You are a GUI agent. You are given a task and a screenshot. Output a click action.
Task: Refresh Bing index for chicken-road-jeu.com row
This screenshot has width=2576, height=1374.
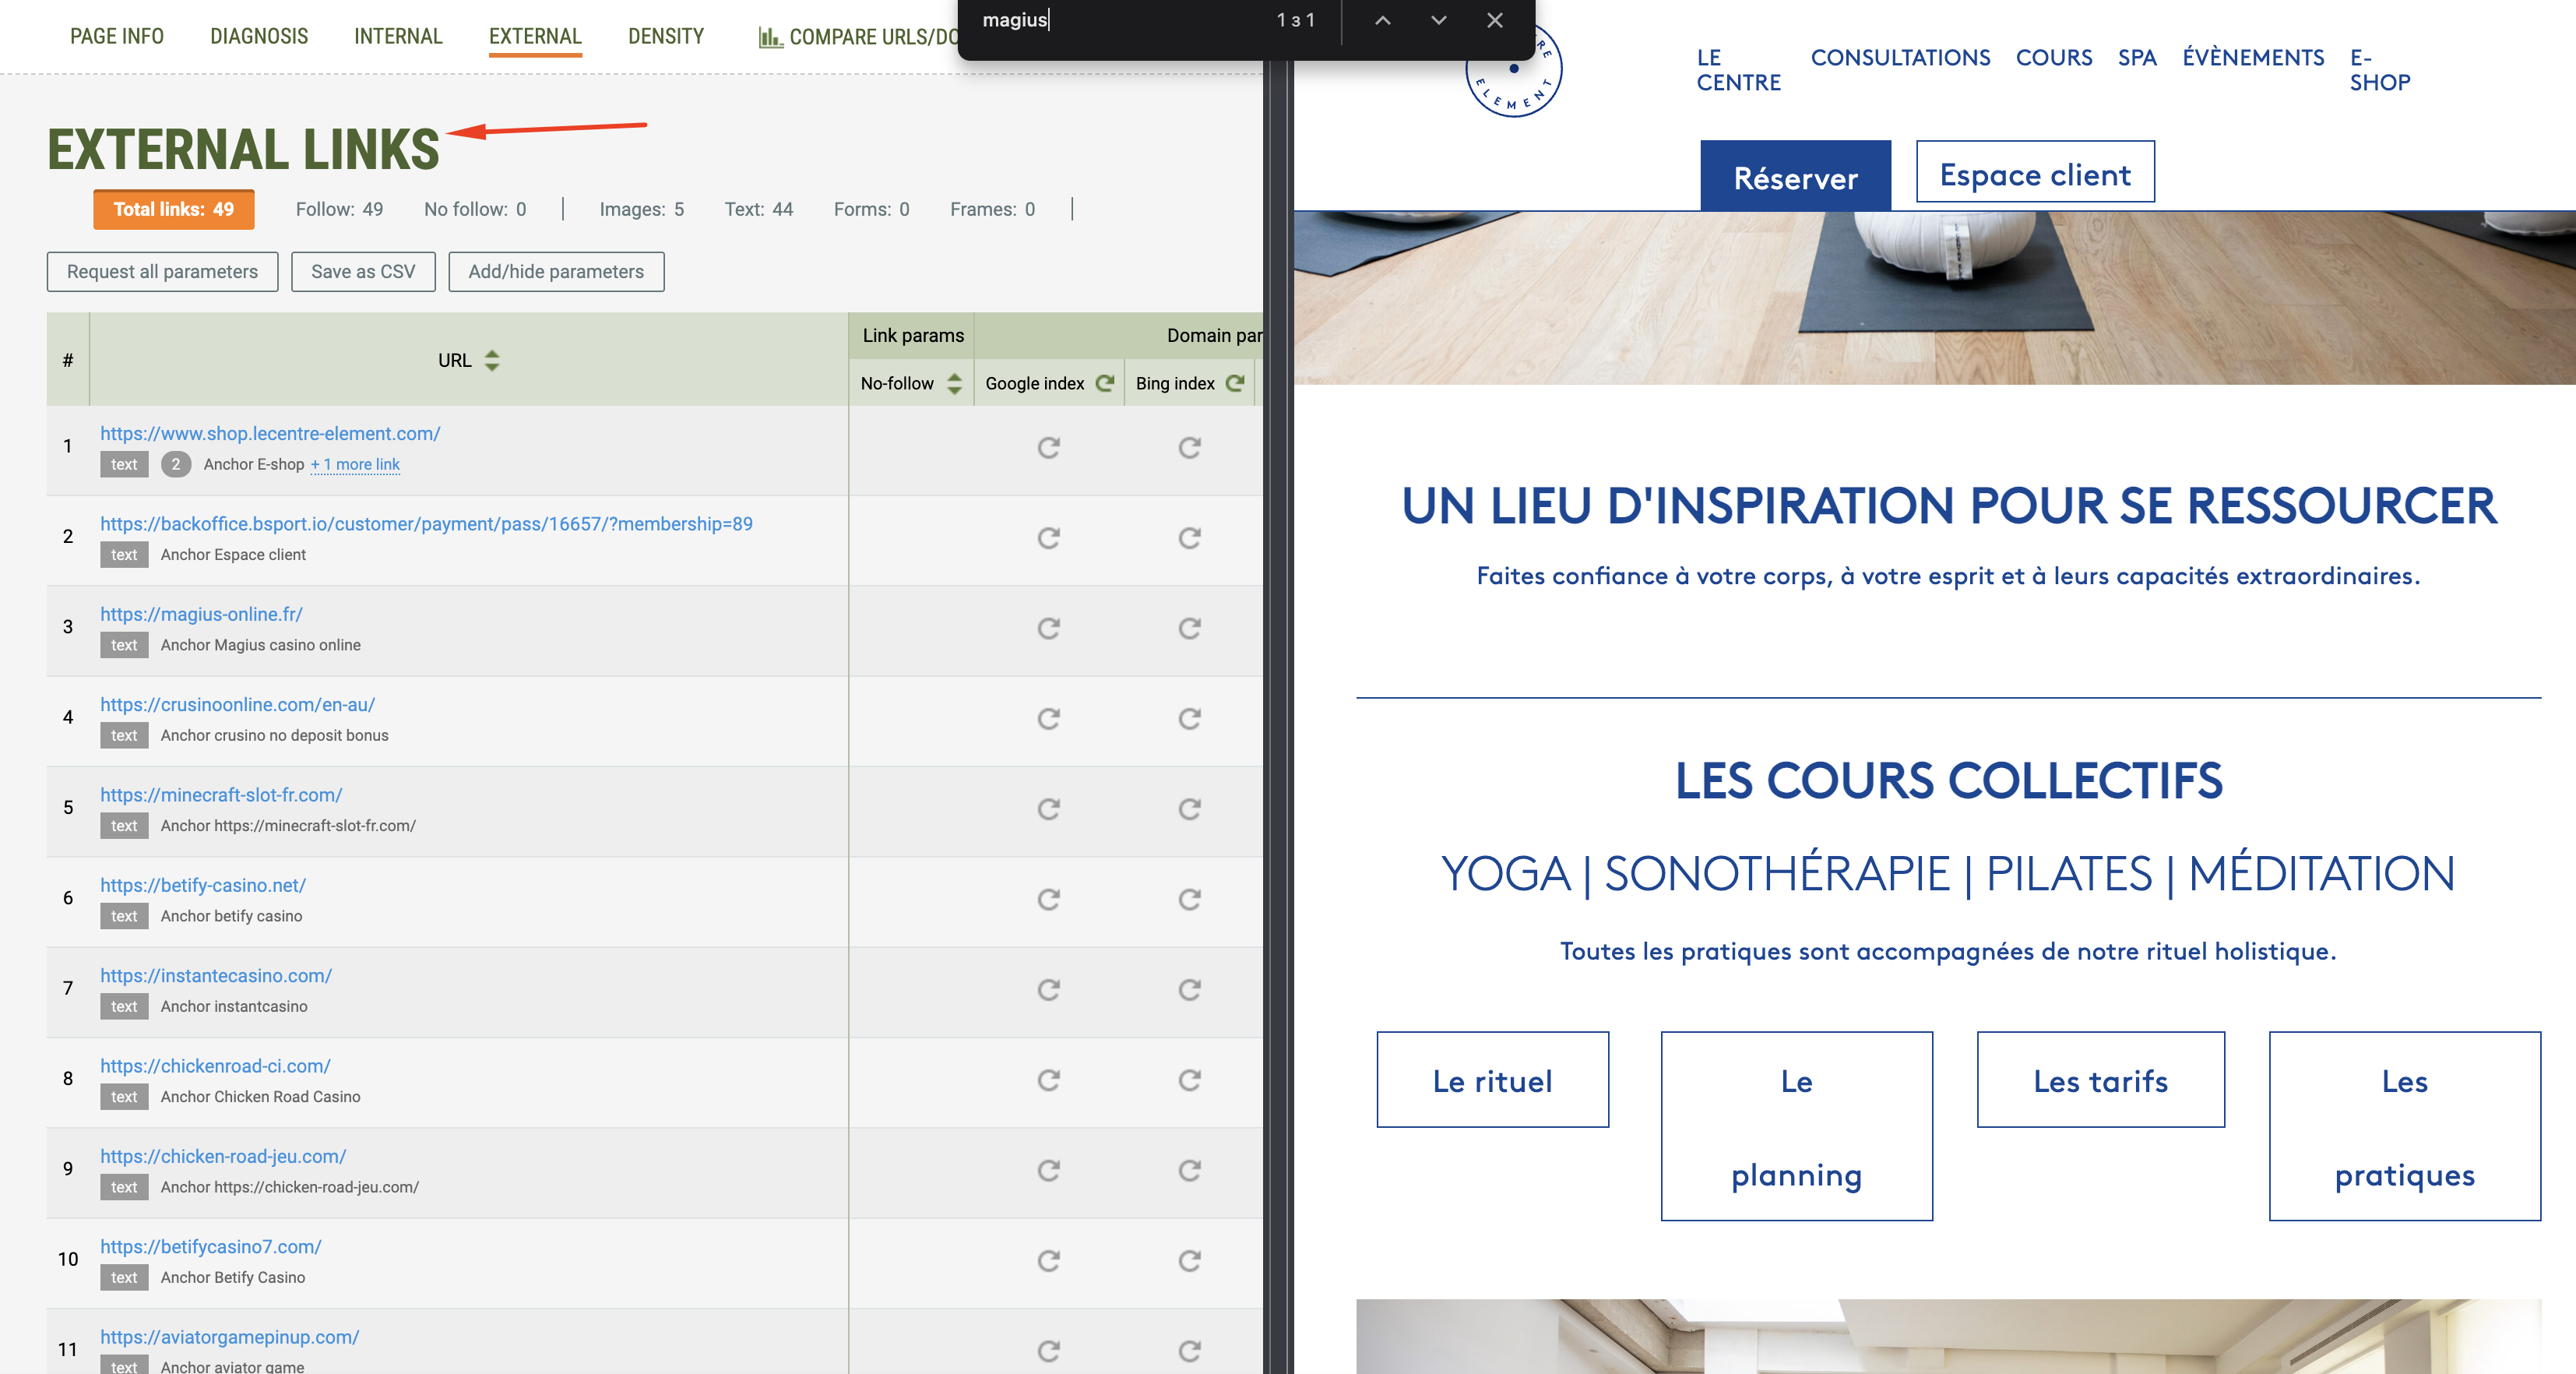coord(1189,1170)
